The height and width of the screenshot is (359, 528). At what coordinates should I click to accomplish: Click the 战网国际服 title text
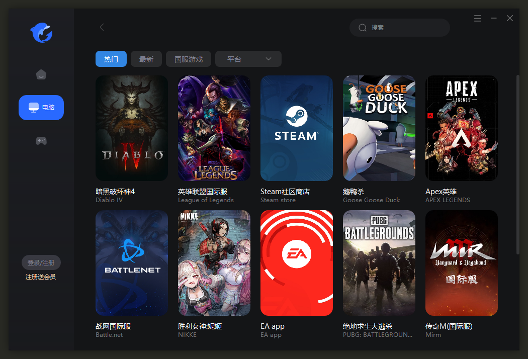tap(113, 326)
